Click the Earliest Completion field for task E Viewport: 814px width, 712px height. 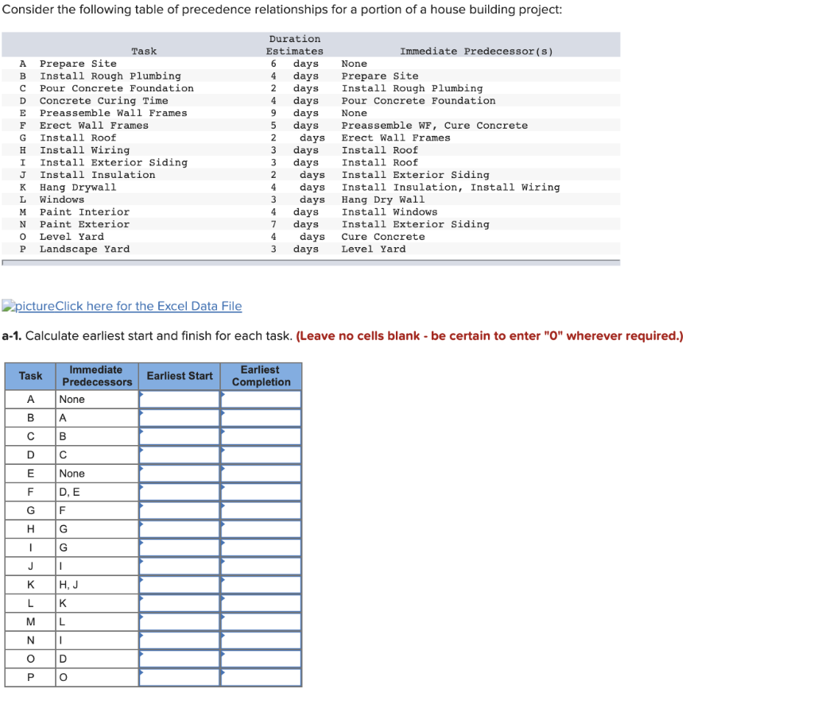261,473
